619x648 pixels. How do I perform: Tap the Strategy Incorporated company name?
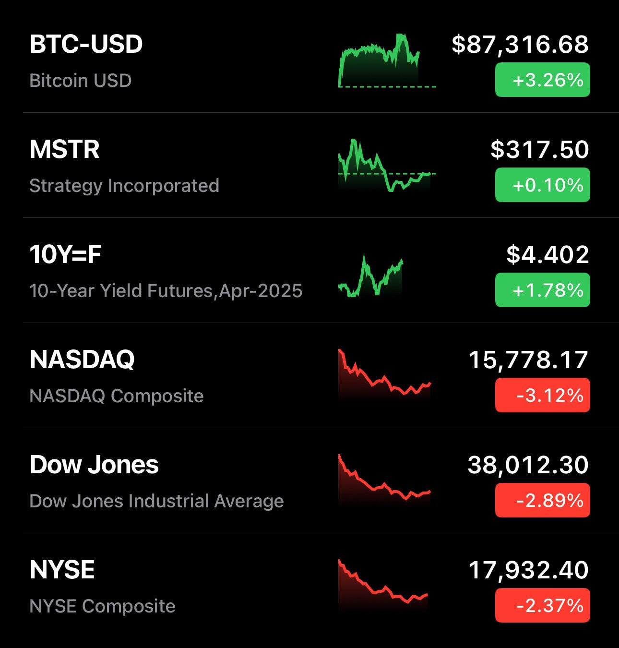click(x=124, y=186)
